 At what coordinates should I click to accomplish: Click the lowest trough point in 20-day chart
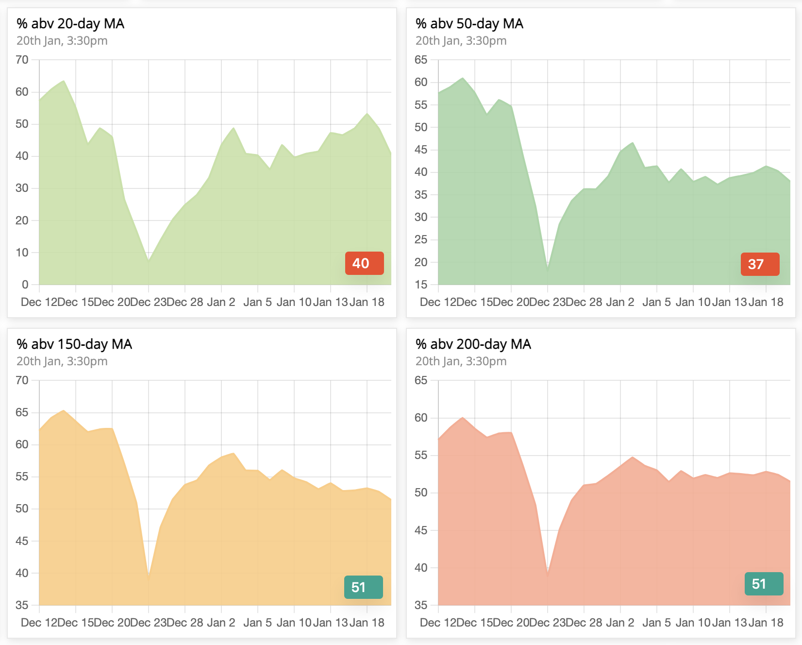tap(149, 261)
